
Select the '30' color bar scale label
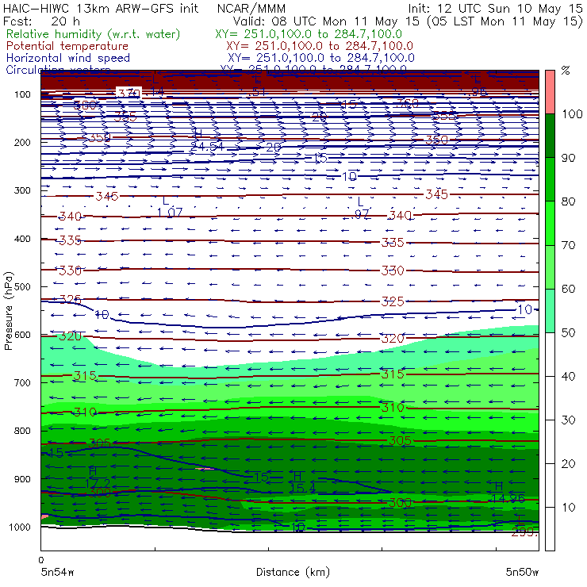568,420
